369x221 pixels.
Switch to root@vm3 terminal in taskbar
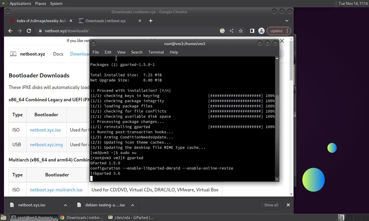pos(34,218)
